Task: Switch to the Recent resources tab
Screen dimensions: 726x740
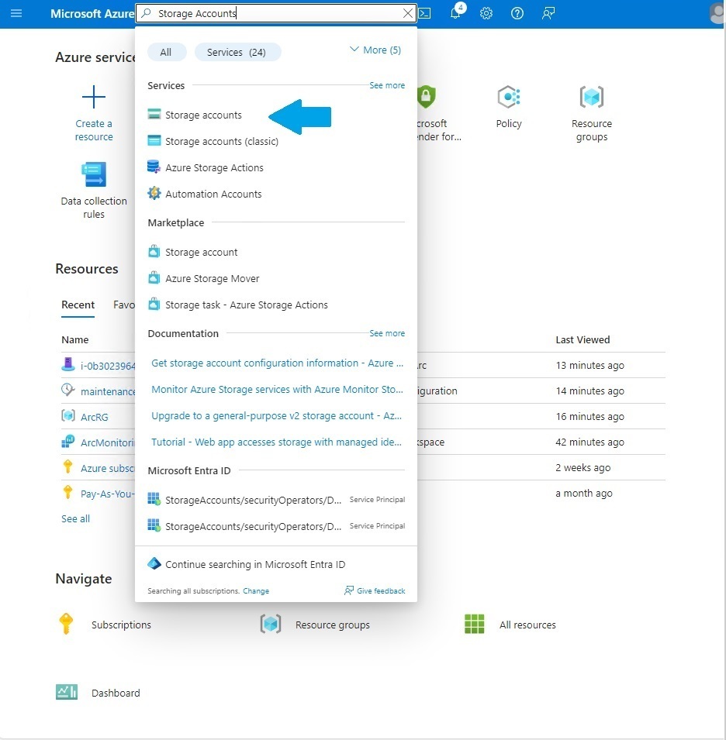Action: coord(78,305)
